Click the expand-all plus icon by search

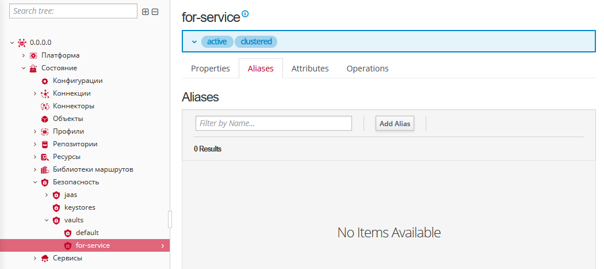[x=145, y=12]
